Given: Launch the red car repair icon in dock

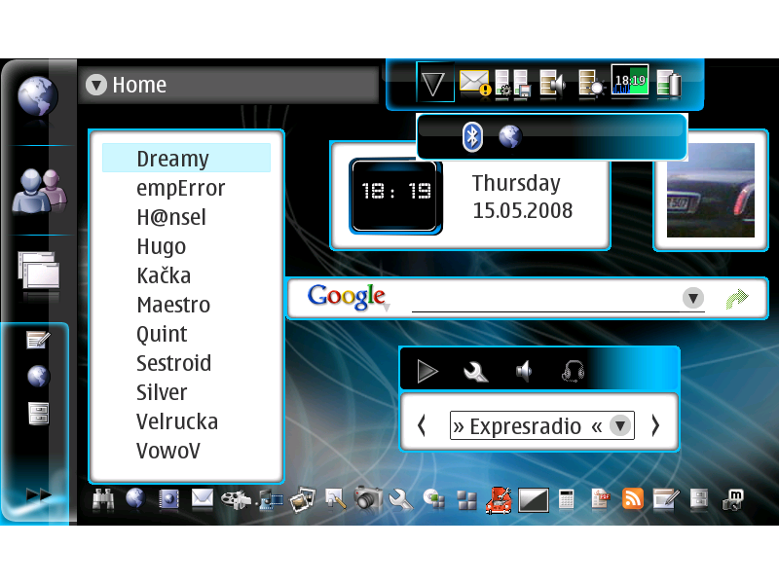Looking at the screenshot, I should [500, 499].
